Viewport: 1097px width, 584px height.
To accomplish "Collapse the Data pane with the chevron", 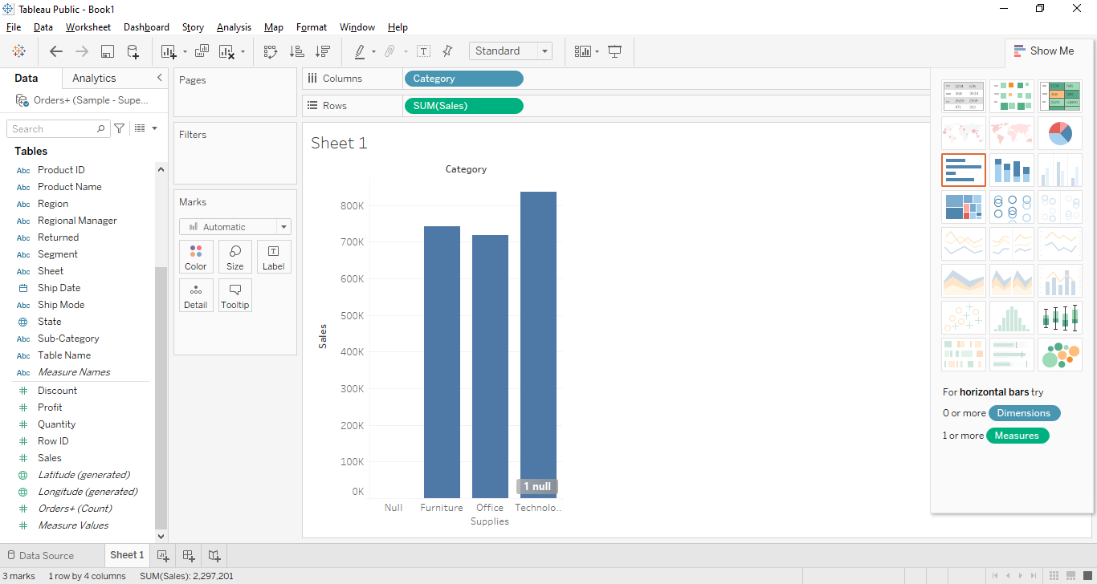I will pos(159,78).
